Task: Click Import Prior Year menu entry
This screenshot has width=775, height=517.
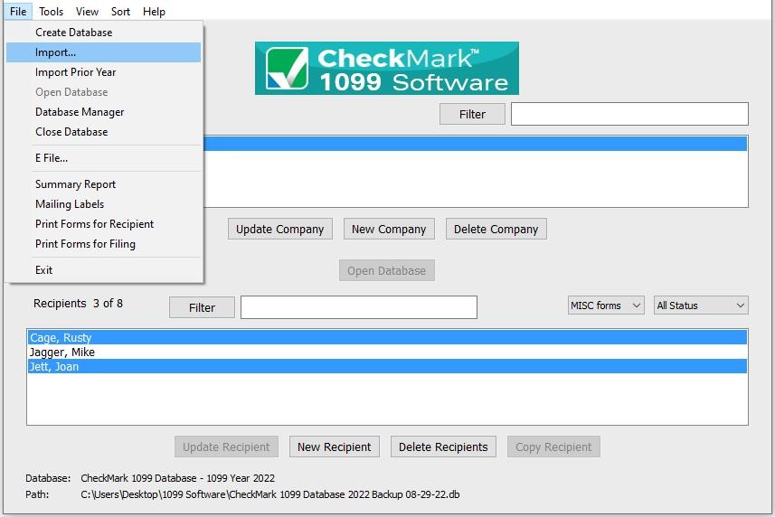Action: [75, 72]
